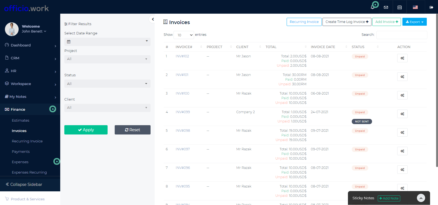Image resolution: width=438 pixels, height=205 pixels.
Task: Open the Status filter dropdown
Action: tap(107, 84)
